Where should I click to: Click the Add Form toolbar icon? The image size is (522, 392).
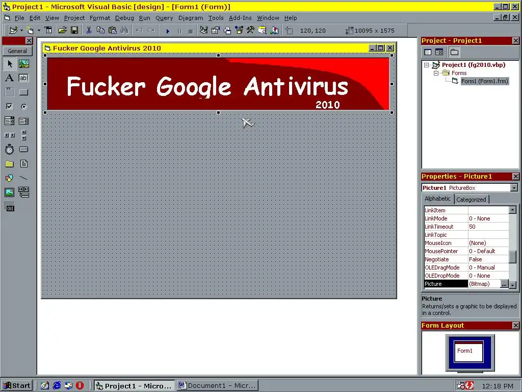tap(30, 30)
